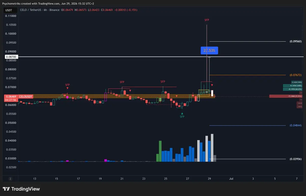The image size is (306, 196).
Task: Open the TradingView logo link
Action: coord(21,189)
